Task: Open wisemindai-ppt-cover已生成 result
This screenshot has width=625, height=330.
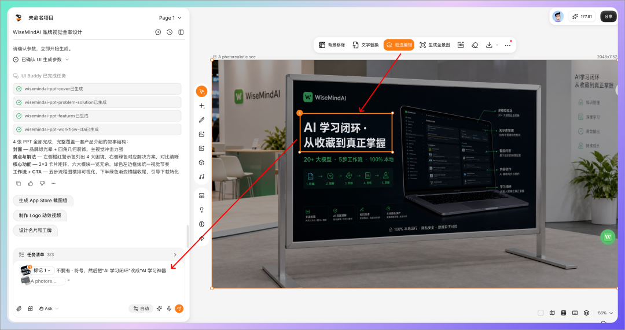Action: [97, 89]
